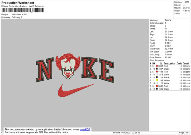Click the black swatch beside stitch count 649
The image size is (191, 135).
pyautogui.click(x=157, y=89)
